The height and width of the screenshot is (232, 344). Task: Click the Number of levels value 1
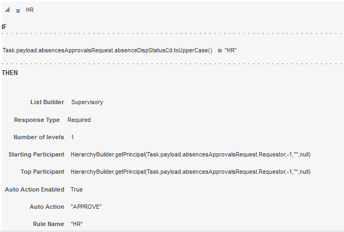point(72,137)
